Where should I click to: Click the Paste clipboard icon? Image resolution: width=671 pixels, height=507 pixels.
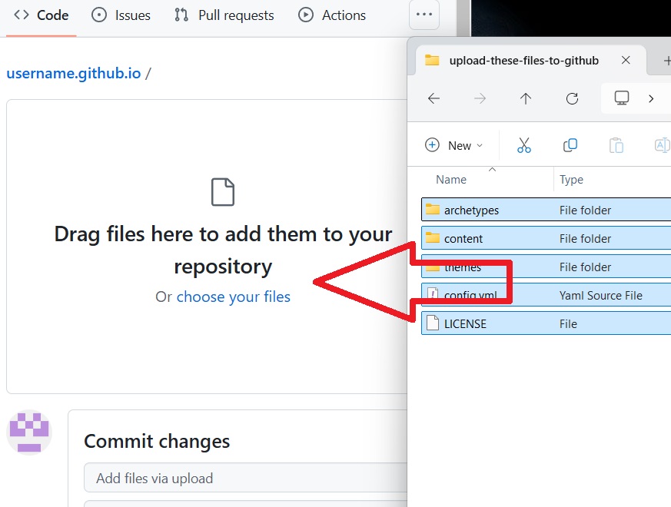point(616,145)
